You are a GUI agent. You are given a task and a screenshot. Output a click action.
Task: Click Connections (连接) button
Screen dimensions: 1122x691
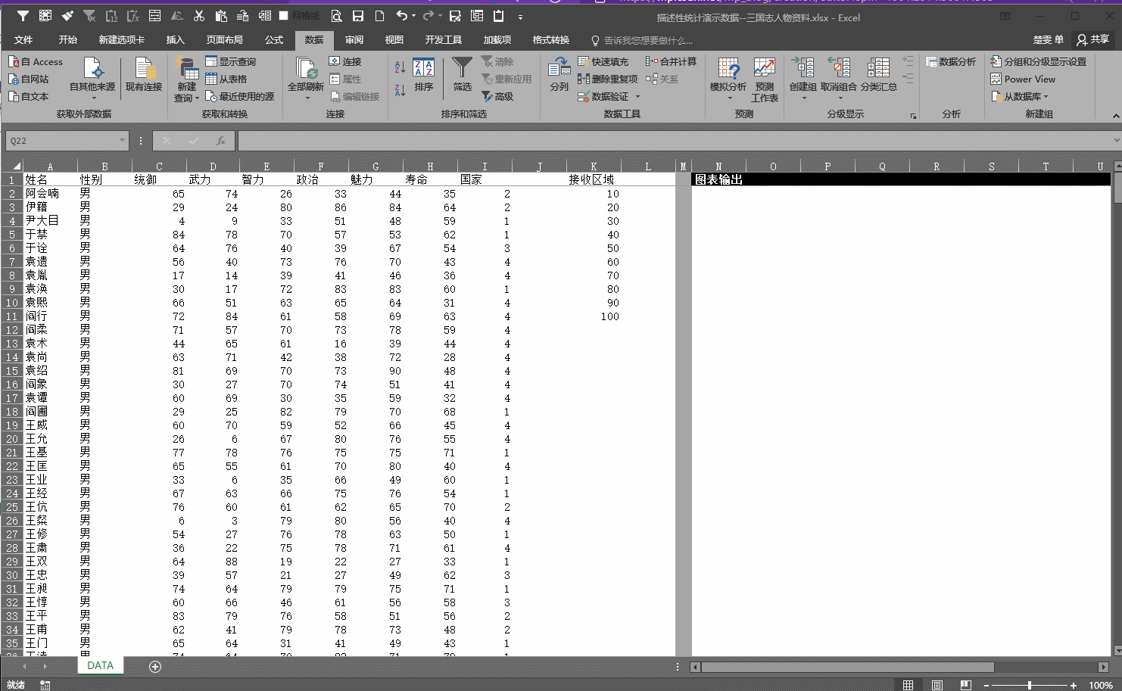[345, 62]
